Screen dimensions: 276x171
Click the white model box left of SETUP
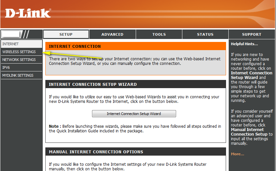[11, 34]
